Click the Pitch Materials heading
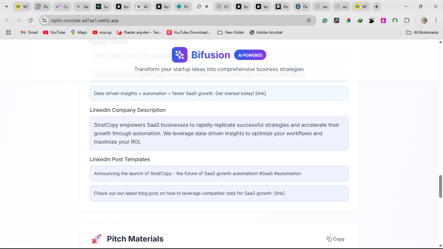 [135, 239]
